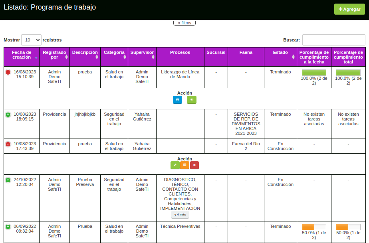Click the green Agregar button
The height and width of the screenshot is (243, 369).
(x=349, y=9)
